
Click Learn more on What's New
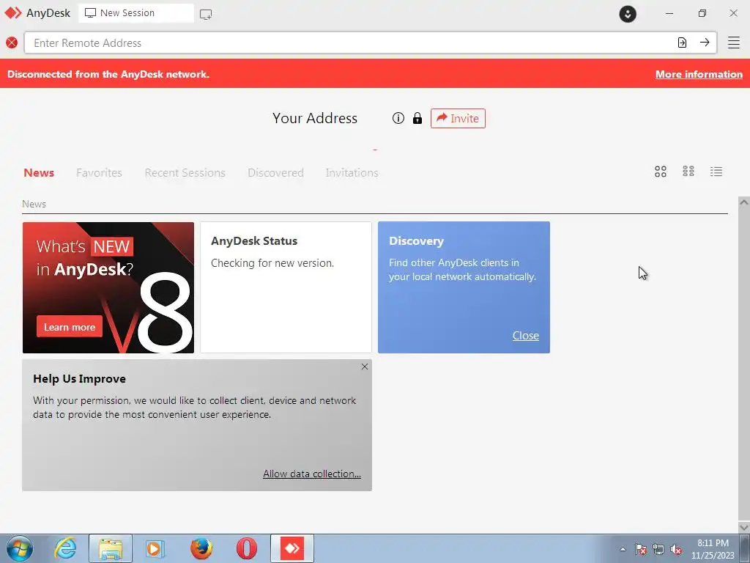click(x=70, y=327)
